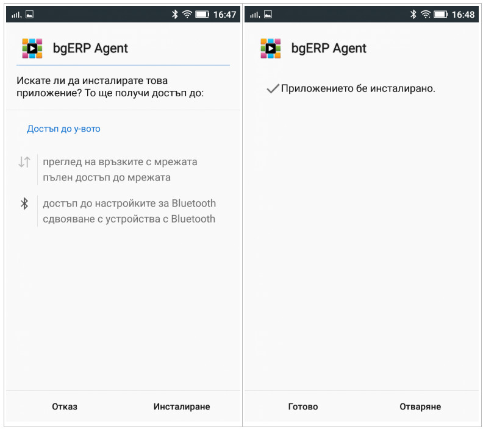Click the Готово button

pyautogui.click(x=303, y=406)
